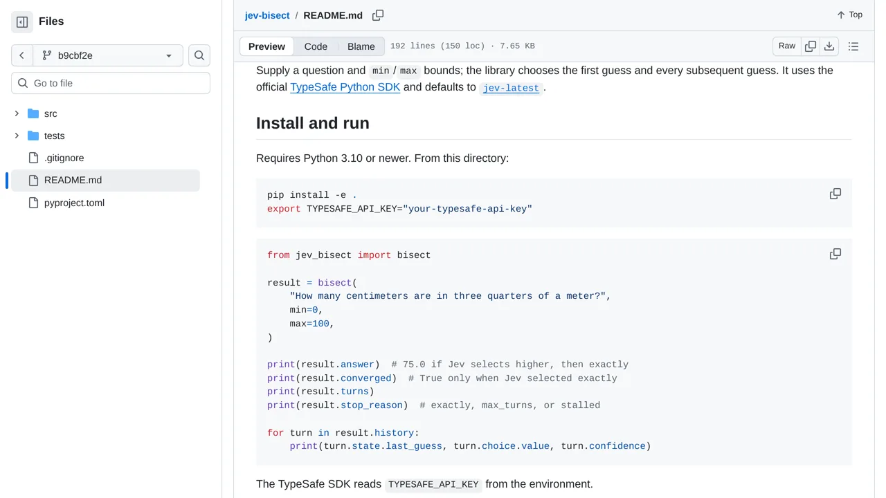Open pyproject.toml in the file tree
Image resolution: width=886 pixels, height=498 pixels.
(74, 203)
